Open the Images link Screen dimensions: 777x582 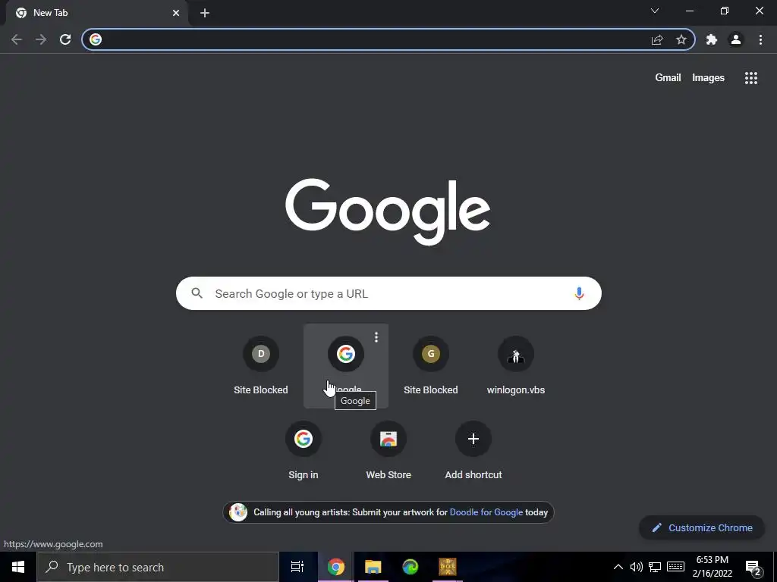pos(708,78)
